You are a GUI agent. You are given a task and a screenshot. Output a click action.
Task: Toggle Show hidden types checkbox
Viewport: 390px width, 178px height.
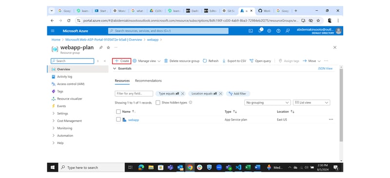tap(157, 103)
